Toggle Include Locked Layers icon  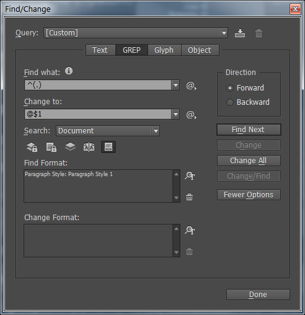coord(32,147)
